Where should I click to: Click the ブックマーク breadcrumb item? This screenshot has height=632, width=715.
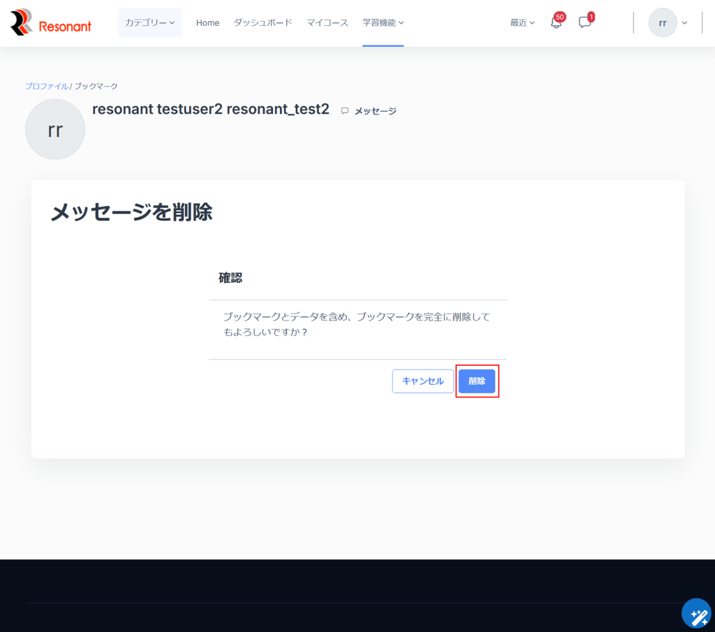tap(96, 86)
